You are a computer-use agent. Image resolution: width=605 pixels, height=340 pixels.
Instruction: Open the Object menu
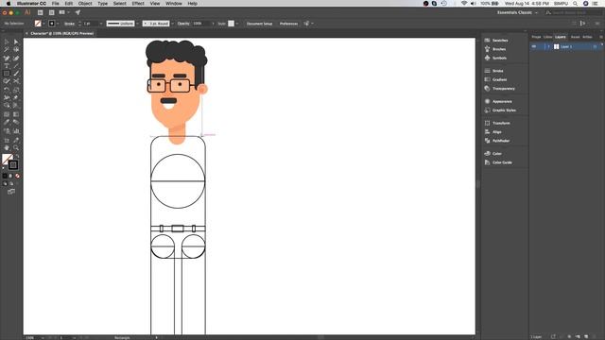tap(85, 4)
